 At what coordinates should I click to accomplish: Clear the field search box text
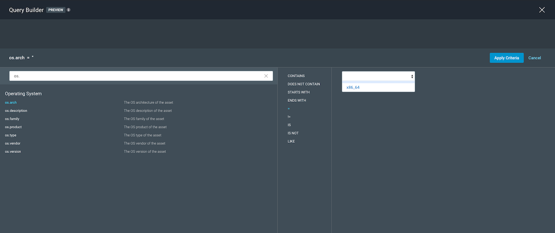coord(266,76)
